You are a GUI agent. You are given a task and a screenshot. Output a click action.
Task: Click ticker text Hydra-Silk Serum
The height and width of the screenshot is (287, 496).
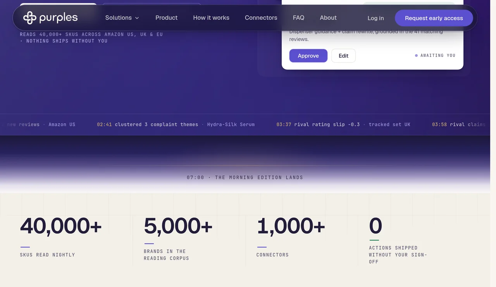click(x=231, y=125)
